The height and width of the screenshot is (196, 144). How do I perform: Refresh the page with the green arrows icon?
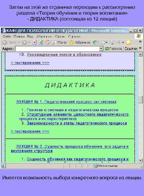41,42
